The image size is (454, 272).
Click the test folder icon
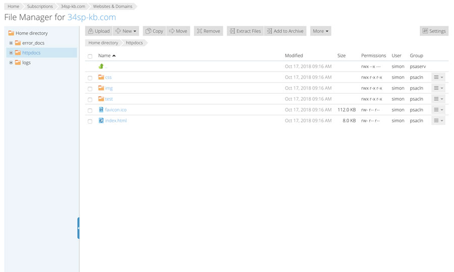101,99
